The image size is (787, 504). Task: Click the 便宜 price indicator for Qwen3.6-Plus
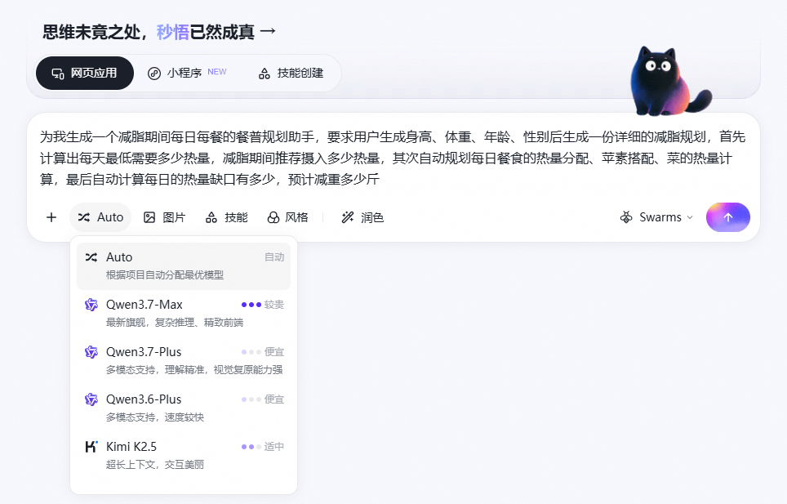[263, 399]
